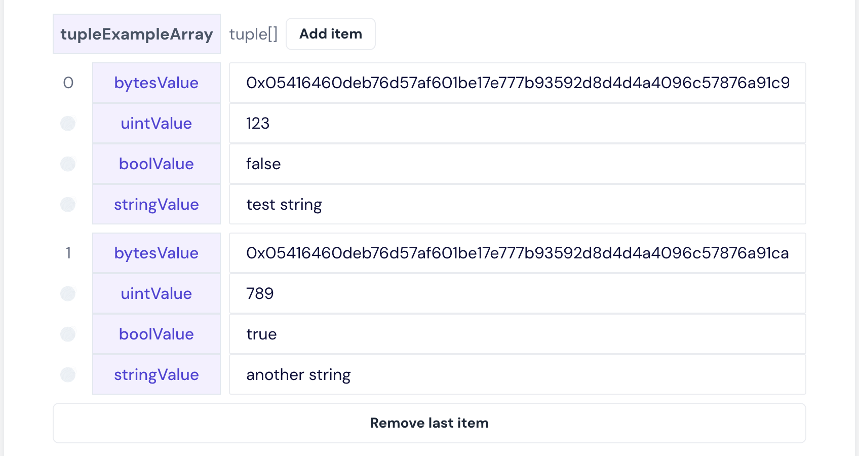Select the boolValue field showing true
This screenshot has height=456, width=859.
(x=518, y=334)
